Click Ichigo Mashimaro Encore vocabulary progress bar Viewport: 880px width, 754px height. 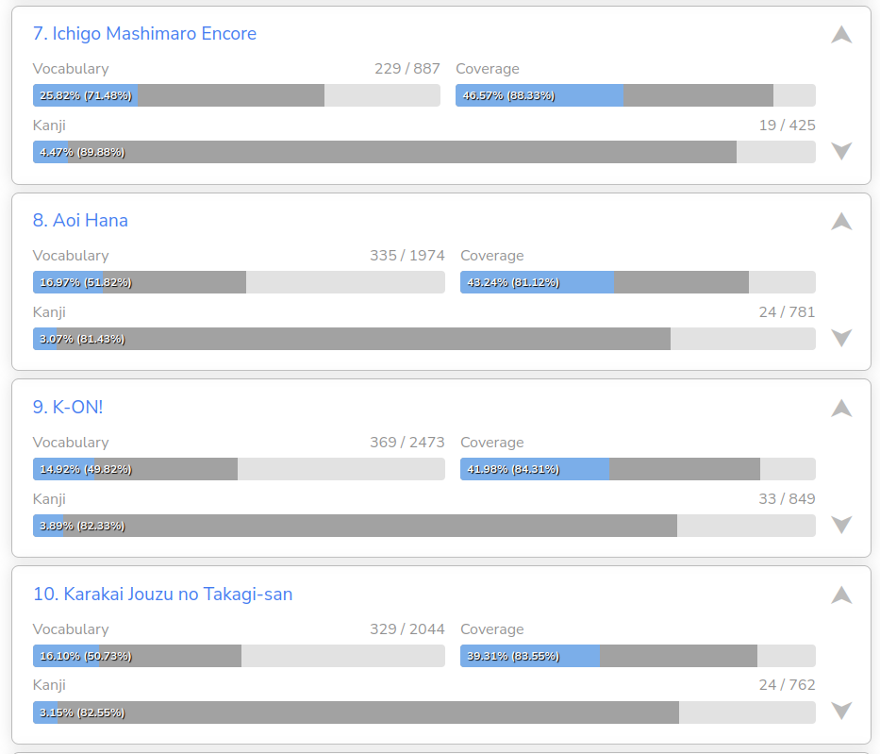pyautogui.click(x=237, y=95)
